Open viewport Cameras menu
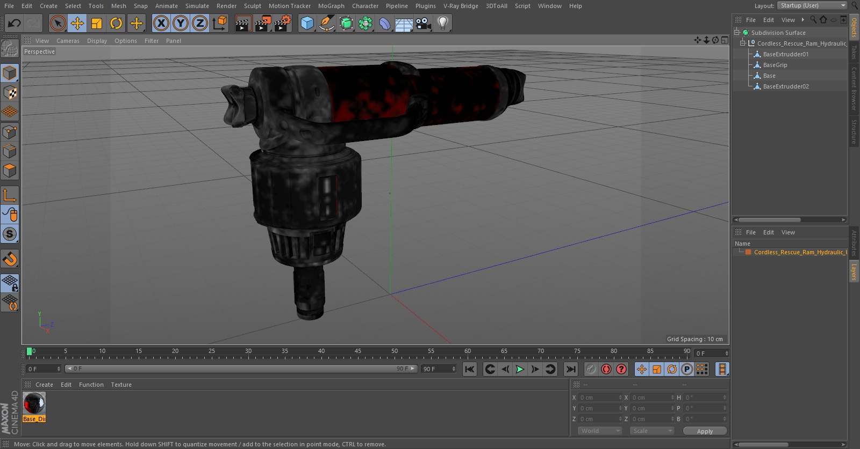 [68, 41]
